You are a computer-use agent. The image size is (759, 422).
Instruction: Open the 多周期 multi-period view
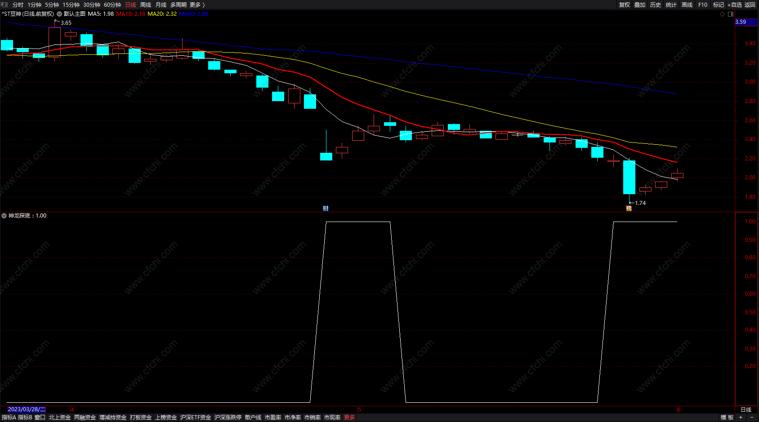(179, 5)
